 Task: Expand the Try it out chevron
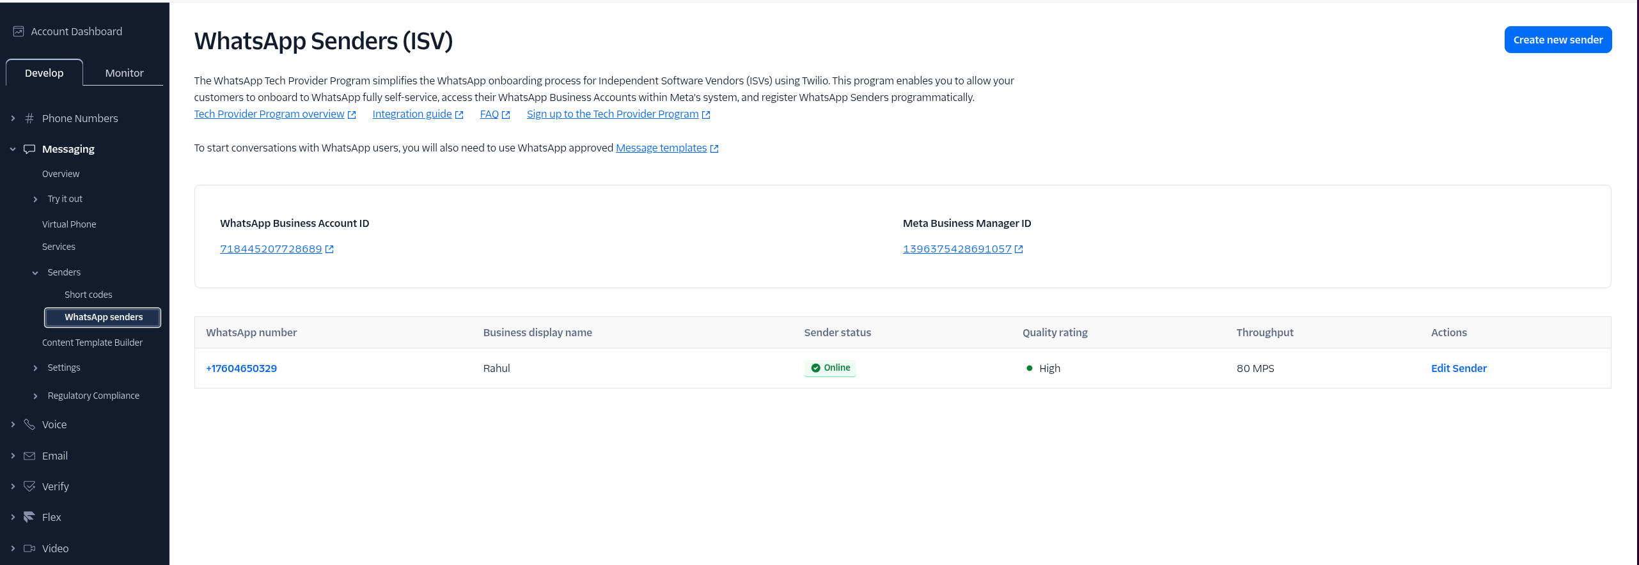pos(35,199)
